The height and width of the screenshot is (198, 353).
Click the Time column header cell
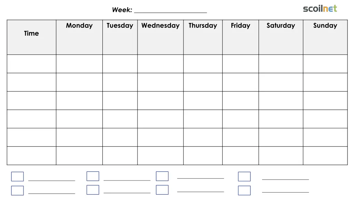(31, 37)
